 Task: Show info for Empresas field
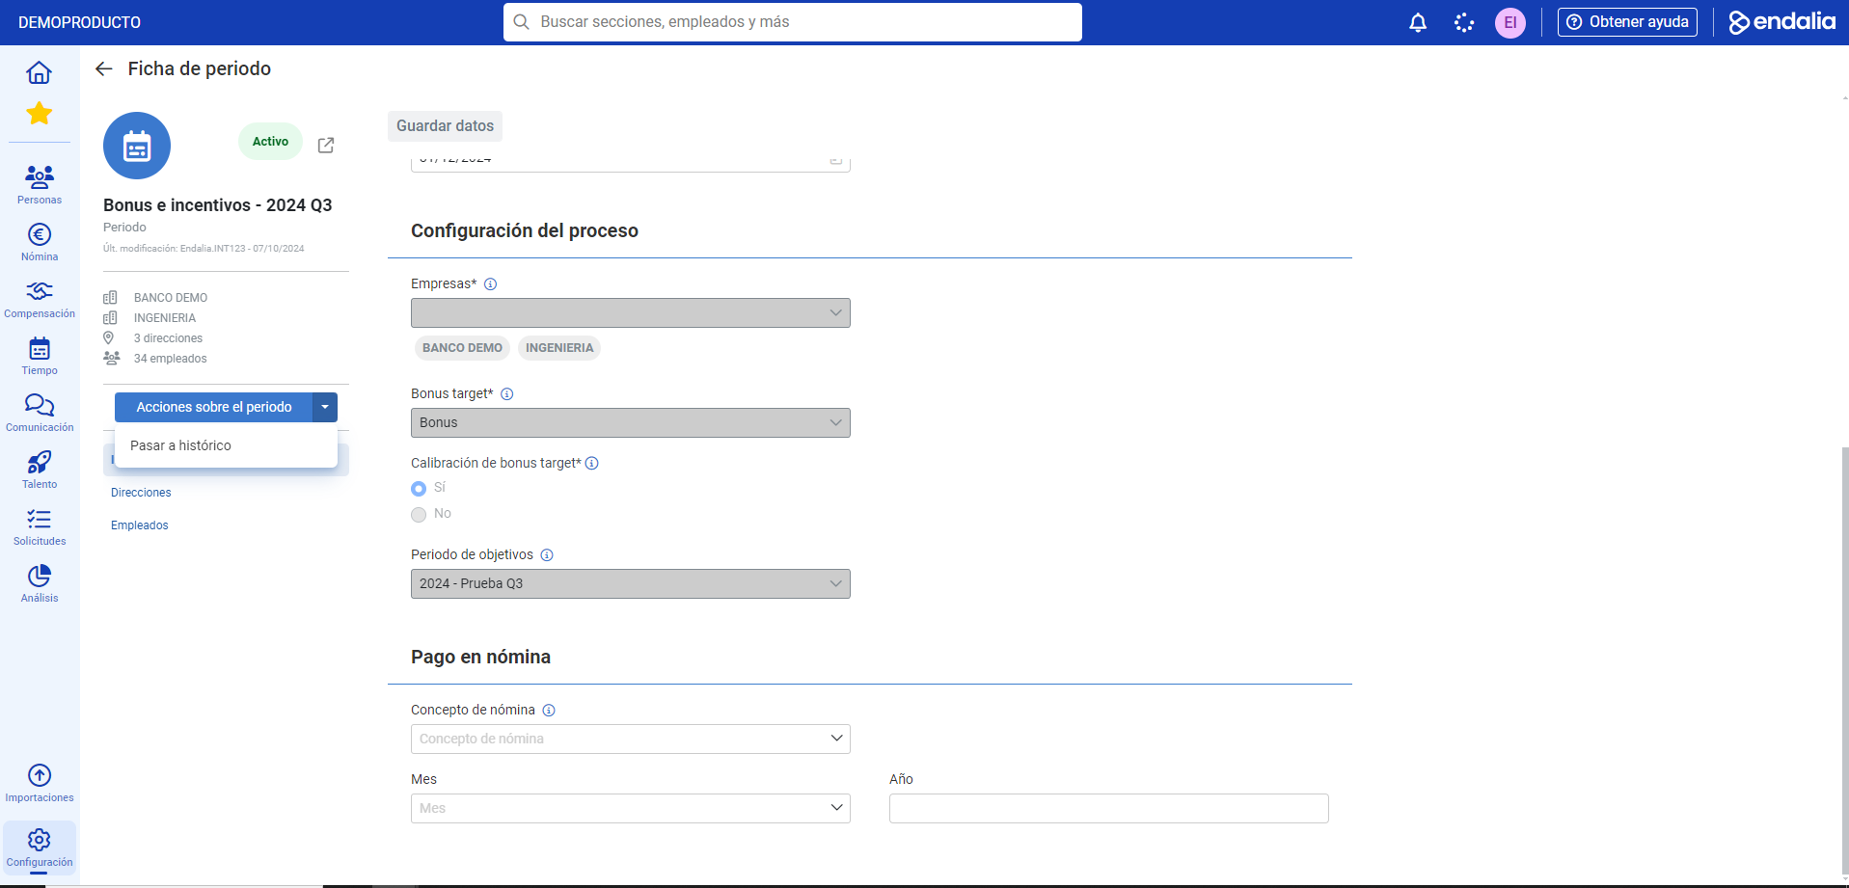coord(490,284)
